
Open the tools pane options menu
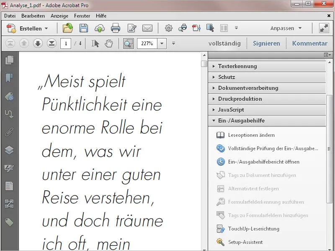(x=327, y=55)
